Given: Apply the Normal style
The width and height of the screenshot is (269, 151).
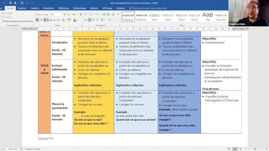Looking at the screenshot, I should (128, 17).
